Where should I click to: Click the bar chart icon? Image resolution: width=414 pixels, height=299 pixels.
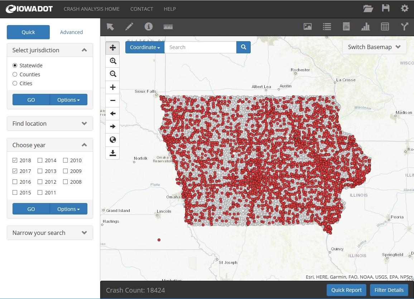pyautogui.click(x=365, y=26)
